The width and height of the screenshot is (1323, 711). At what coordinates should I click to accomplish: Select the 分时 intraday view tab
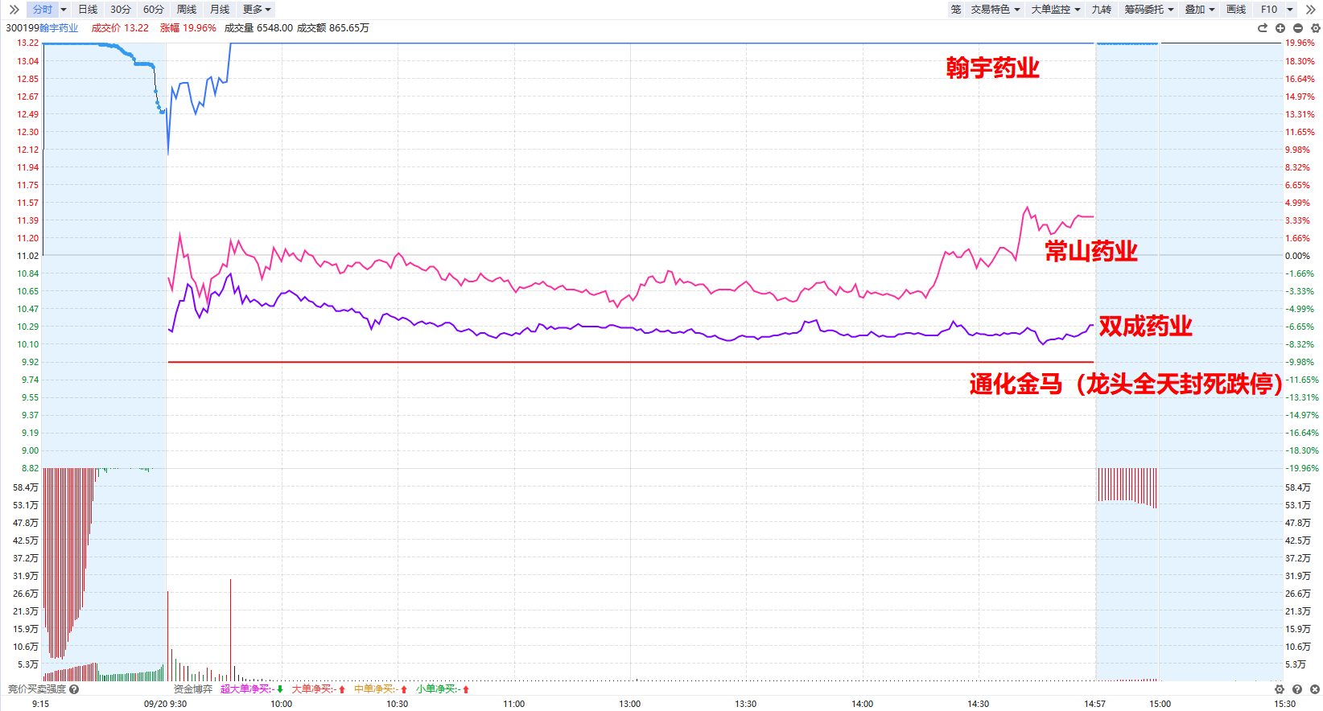43,10
